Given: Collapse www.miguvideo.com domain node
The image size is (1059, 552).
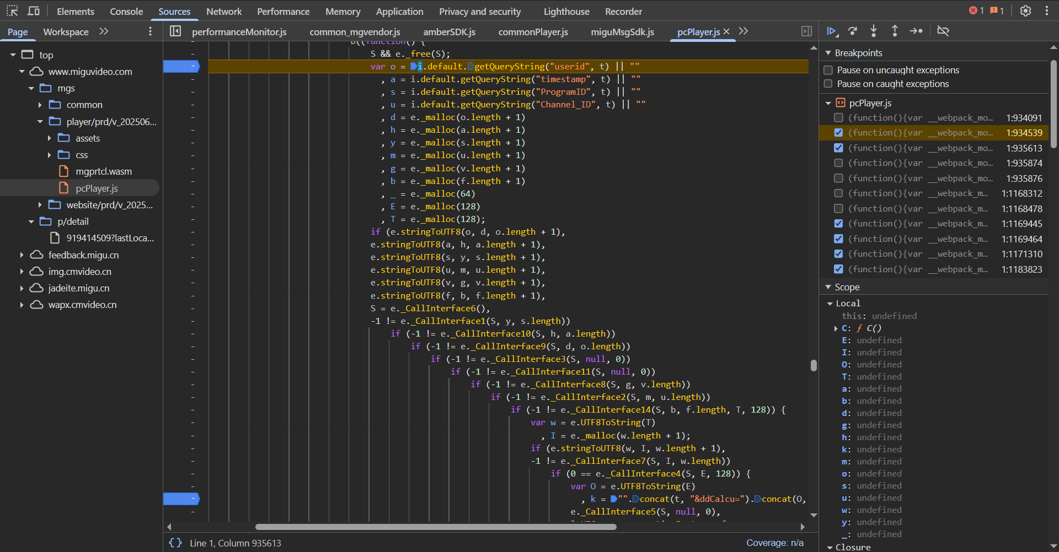Looking at the screenshot, I should pos(22,71).
